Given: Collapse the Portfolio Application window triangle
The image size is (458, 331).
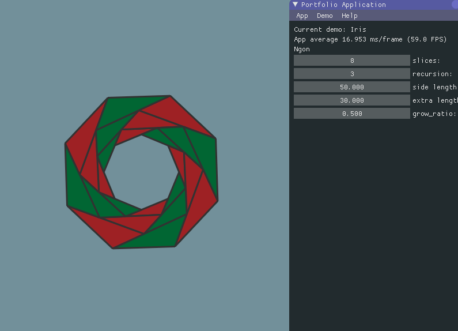Looking at the screenshot, I should (x=296, y=5).
